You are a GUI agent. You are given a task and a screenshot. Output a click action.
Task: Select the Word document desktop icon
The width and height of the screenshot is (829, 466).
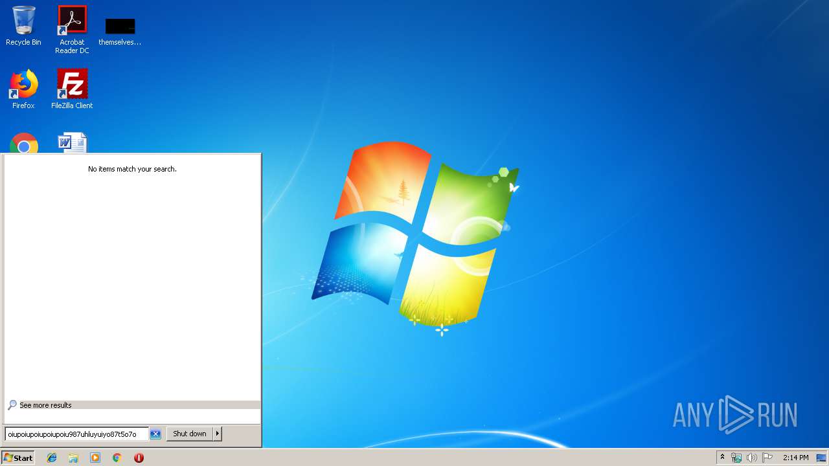click(x=72, y=143)
